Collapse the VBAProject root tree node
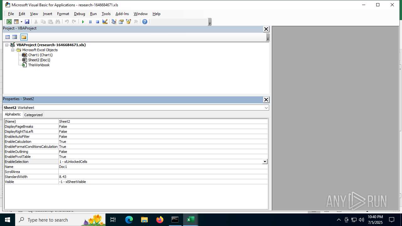This screenshot has height=226, width=402. point(7,45)
